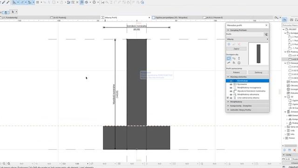Click the scissors trim icon
The height and width of the screenshot is (168, 298).
tap(102, 2)
